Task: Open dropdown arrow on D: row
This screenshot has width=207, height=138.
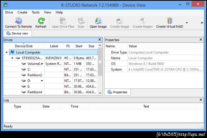Action: point(42,81)
